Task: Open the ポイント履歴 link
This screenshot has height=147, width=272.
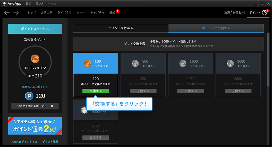Action: (50, 142)
